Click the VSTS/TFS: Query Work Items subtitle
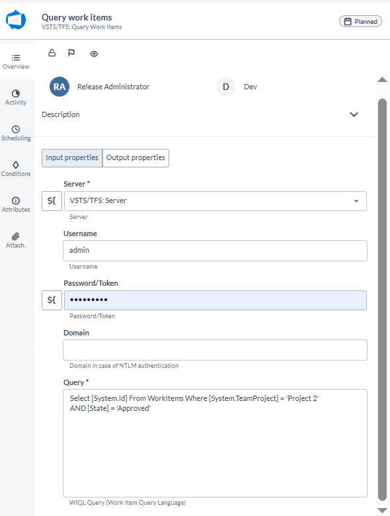Viewport: 390px width, 516px height. tap(81, 27)
